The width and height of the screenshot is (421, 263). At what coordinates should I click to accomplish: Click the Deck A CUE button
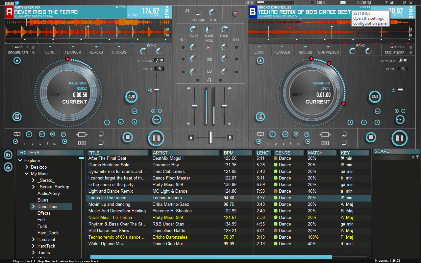(131, 97)
